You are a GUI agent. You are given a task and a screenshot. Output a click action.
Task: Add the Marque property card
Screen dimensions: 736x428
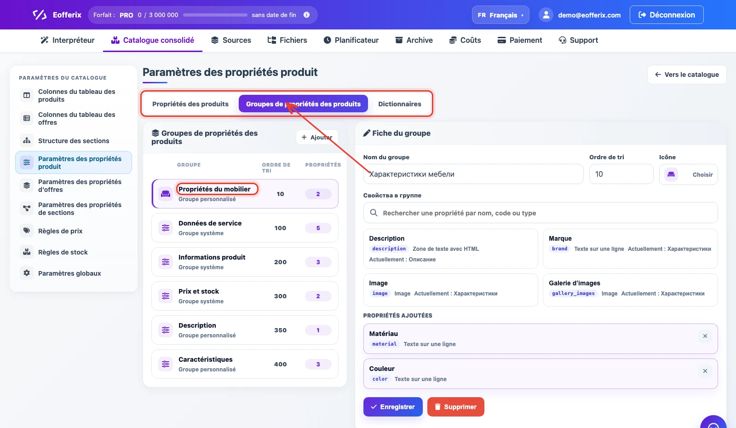click(x=630, y=249)
